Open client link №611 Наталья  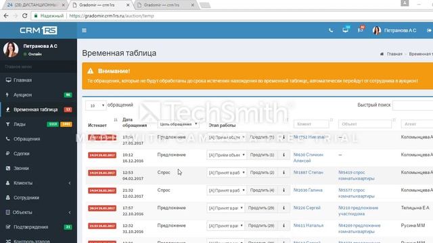click(x=309, y=225)
